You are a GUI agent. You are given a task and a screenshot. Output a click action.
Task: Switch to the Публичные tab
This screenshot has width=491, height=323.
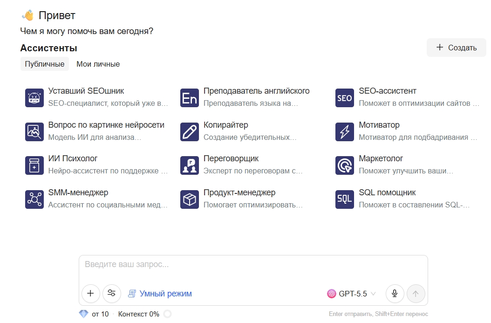tap(44, 64)
